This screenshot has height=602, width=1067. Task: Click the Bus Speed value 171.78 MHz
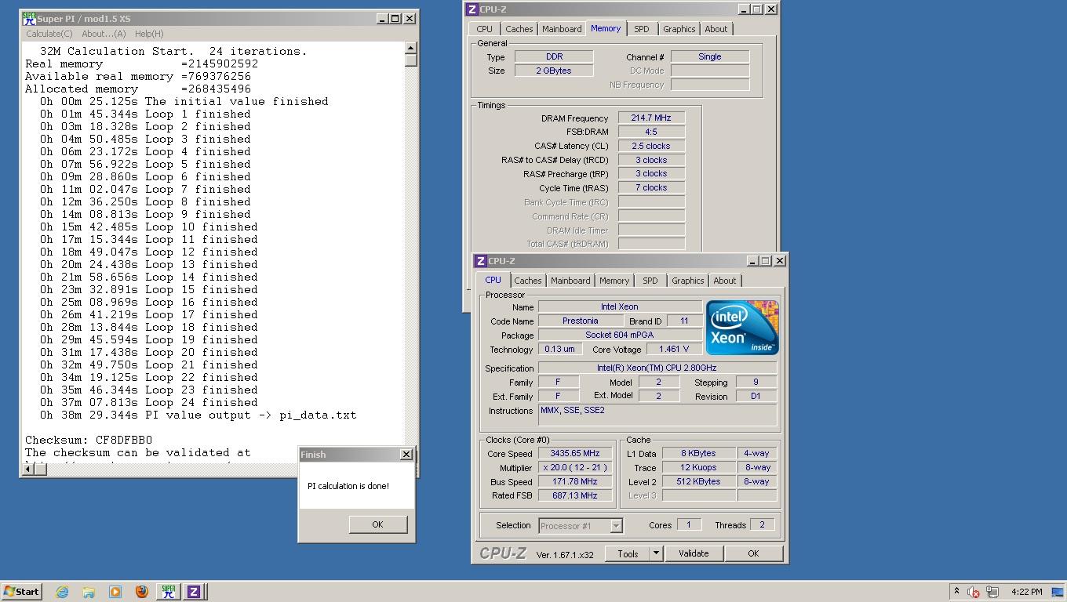point(576,481)
